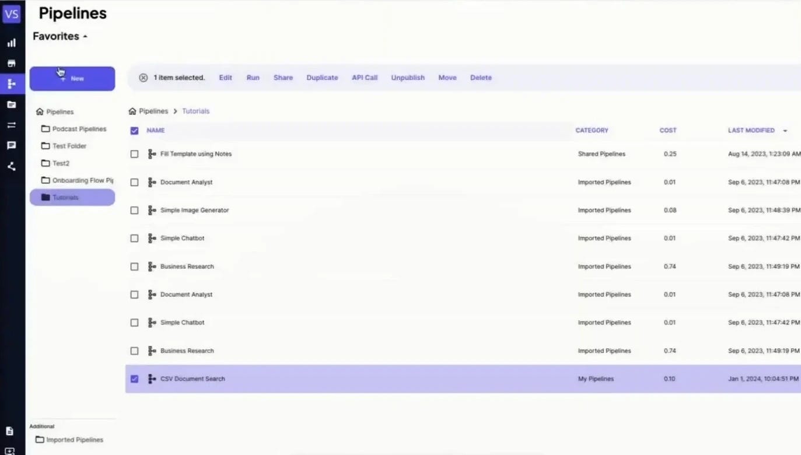
Task: Check the Simple Chatbot row checkbox
Action: [134, 238]
